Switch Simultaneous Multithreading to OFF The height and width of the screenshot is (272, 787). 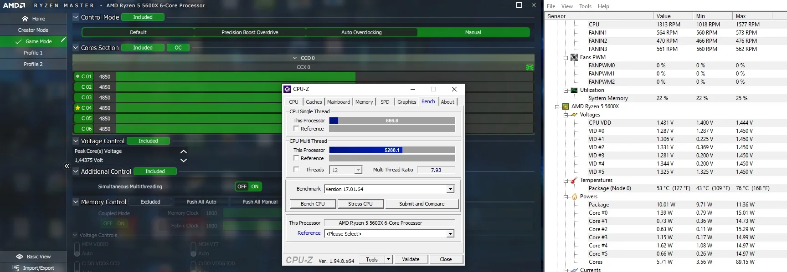coord(242,186)
